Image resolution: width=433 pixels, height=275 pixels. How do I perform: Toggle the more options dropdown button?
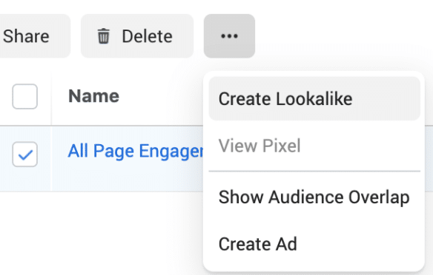(229, 36)
